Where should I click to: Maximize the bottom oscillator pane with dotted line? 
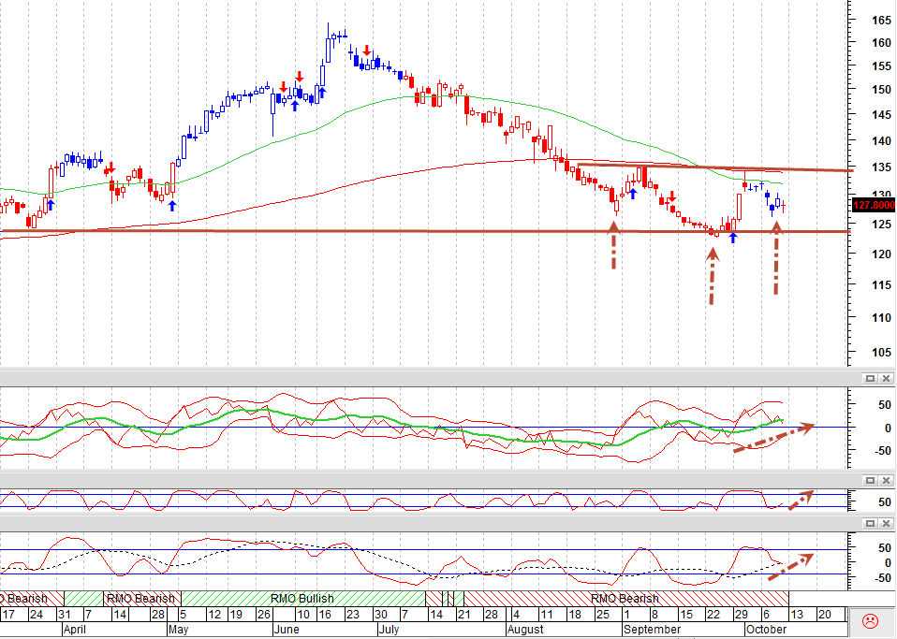(x=870, y=523)
